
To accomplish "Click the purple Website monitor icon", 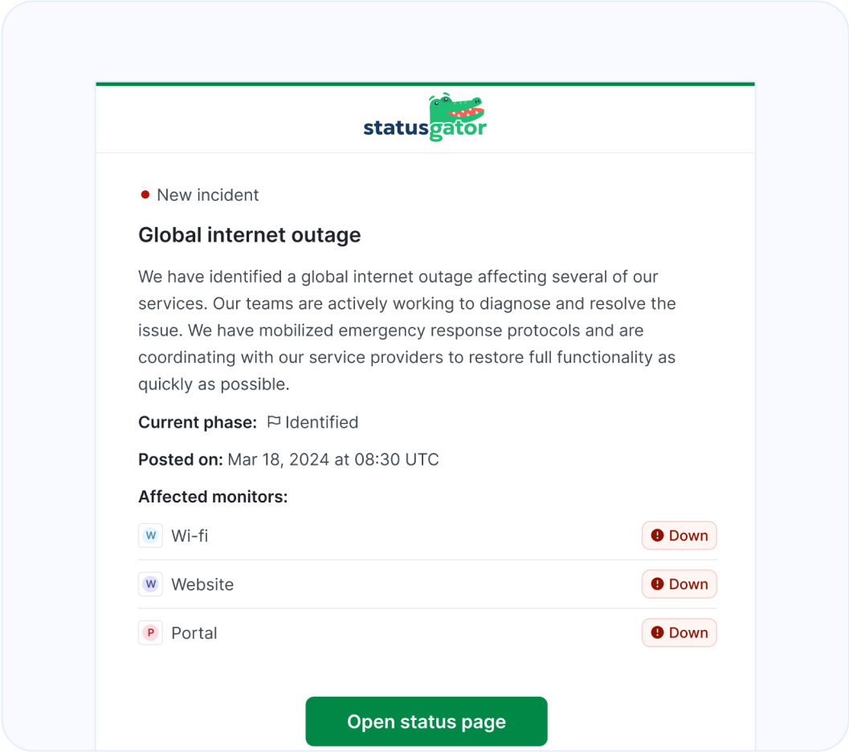I will pos(150,583).
